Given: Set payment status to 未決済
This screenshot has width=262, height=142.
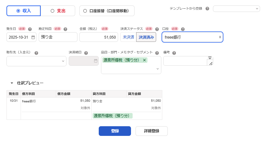Looking at the screenshot, I should tap(128, 37).
